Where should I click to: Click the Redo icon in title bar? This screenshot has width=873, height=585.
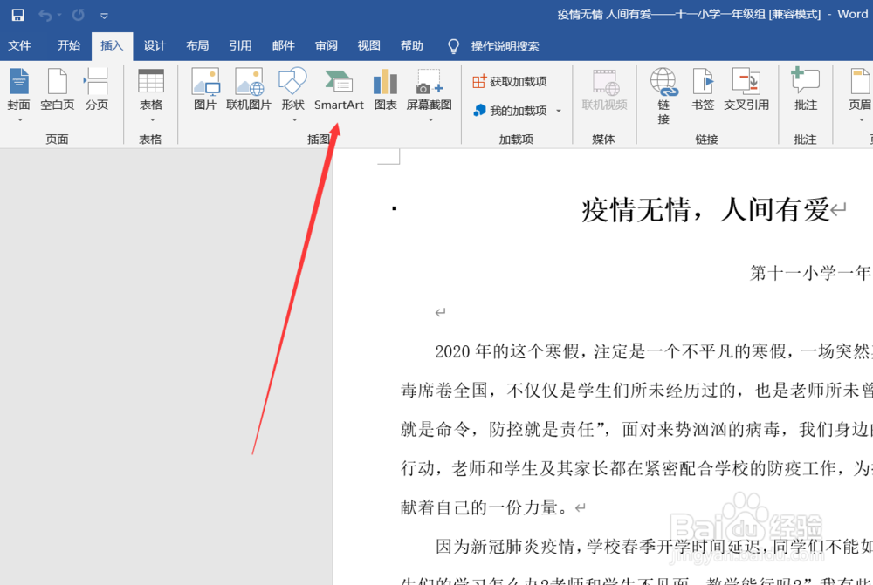click(x=78, y=15)
